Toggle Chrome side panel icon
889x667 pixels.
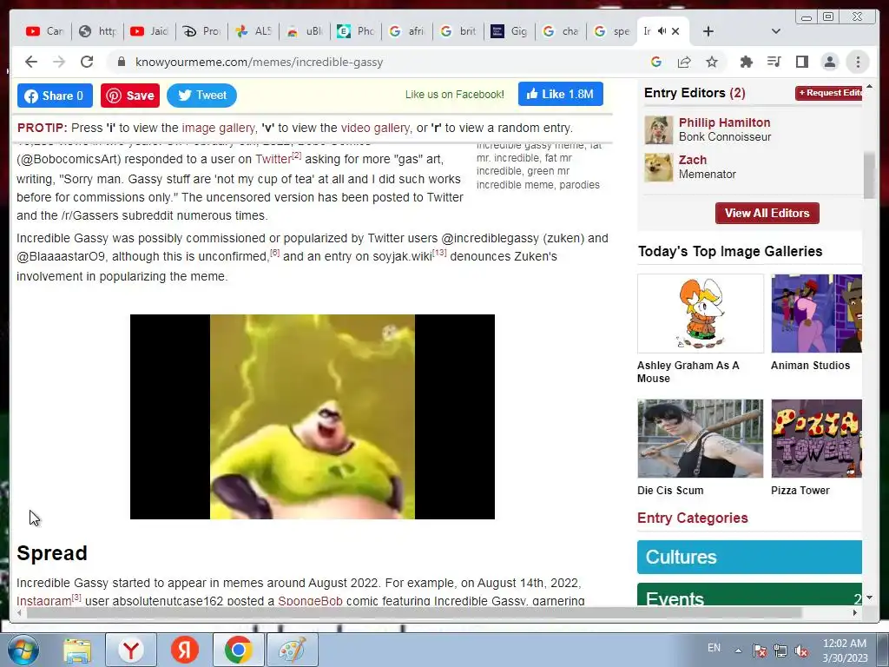click(801, 62)
